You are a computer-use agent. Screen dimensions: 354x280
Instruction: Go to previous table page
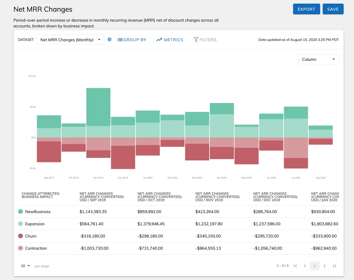coord(305,266)
